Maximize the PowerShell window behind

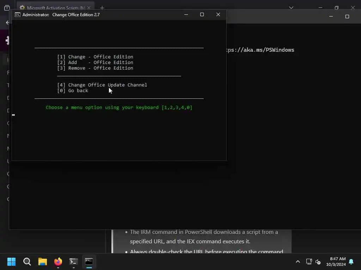click(347, 17)
